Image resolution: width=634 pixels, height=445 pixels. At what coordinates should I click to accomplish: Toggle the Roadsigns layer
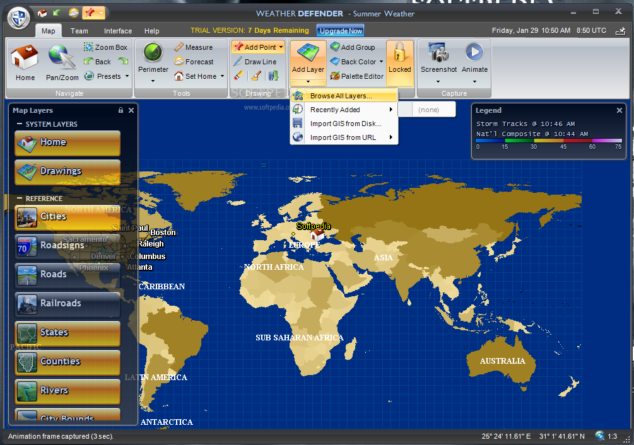coord(68,246)
